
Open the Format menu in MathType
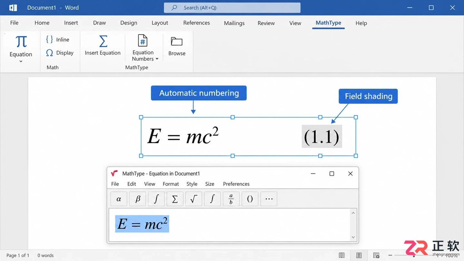click(x=171, y=184)
